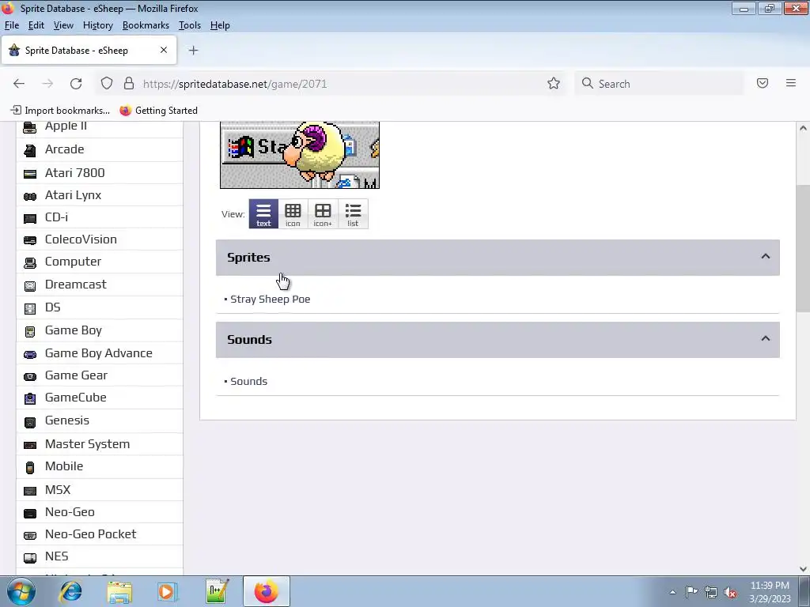Click the Mobile phone icon
810x607 pixels.
[x=30, y=467]
